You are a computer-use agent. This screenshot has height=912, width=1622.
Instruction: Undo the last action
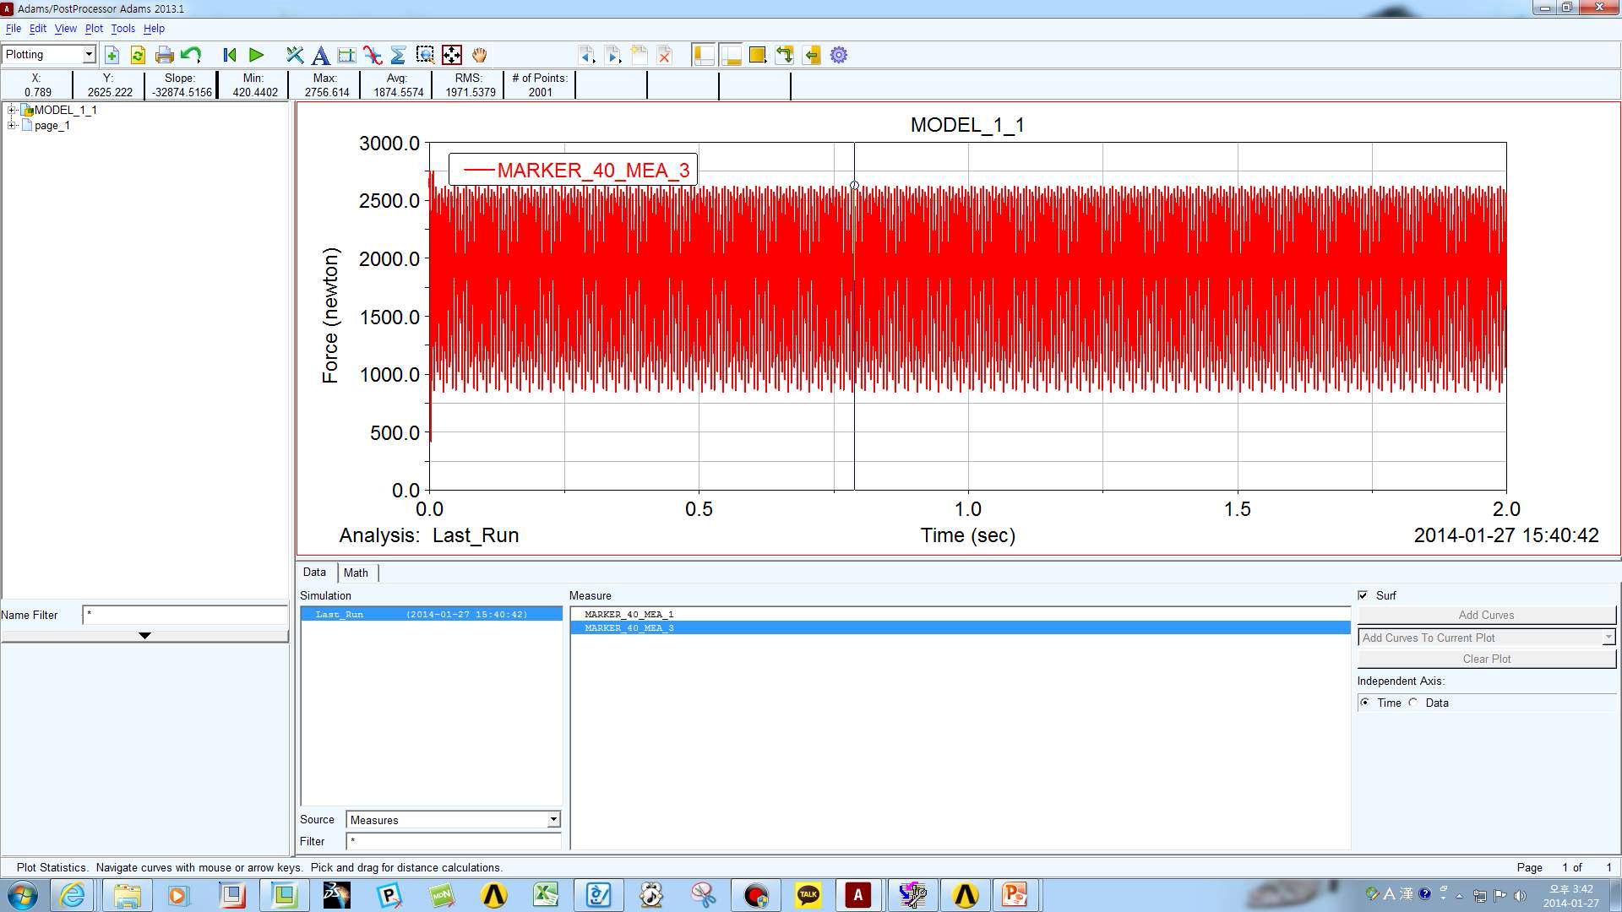pyautogui.click(x=191, y=56)
